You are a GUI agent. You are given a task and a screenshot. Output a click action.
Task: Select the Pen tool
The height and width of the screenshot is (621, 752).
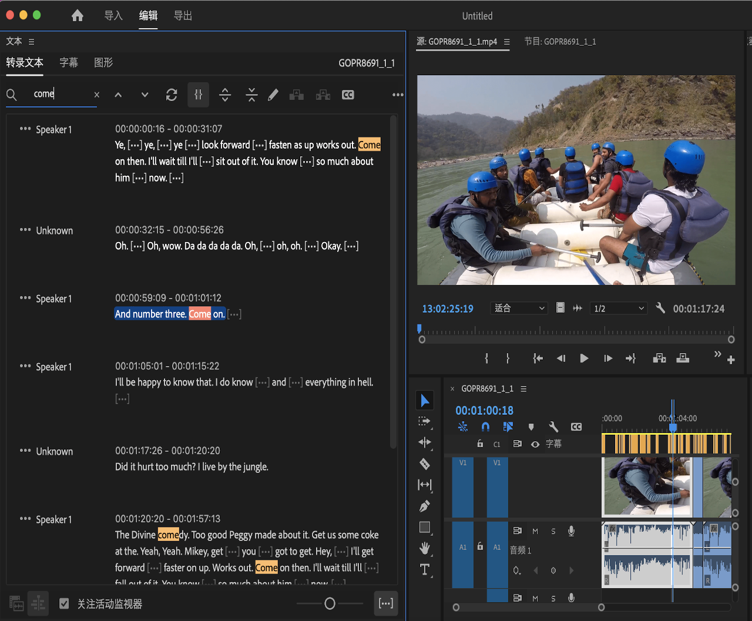[x=425, y=506]
